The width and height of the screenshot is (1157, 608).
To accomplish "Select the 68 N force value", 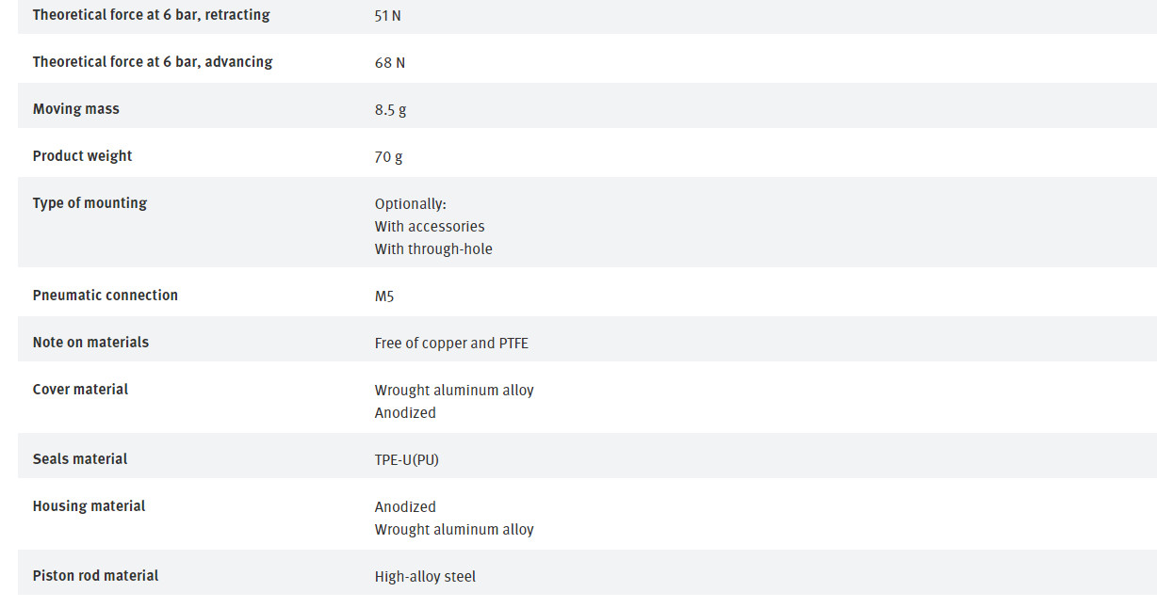I will [389, 63].
